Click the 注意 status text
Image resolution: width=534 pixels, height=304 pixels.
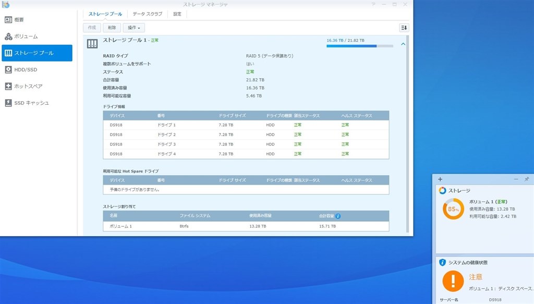[x=476, y=277]
